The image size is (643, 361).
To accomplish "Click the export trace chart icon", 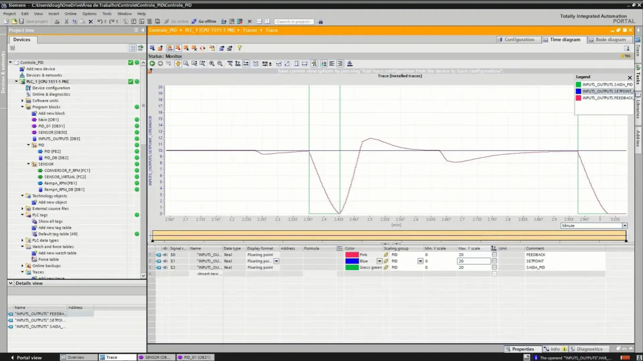I will pos(350,64).
